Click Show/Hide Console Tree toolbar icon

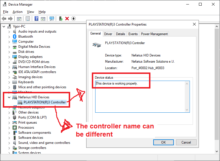19,19
